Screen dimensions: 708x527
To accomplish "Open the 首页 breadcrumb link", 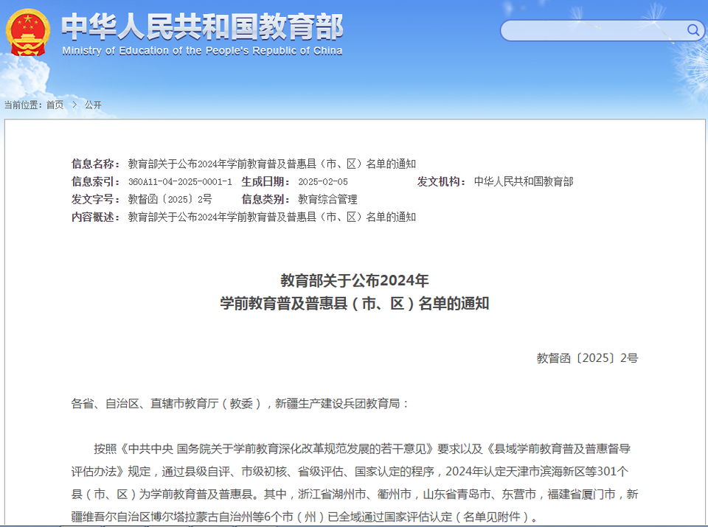I will coord(55,105).
